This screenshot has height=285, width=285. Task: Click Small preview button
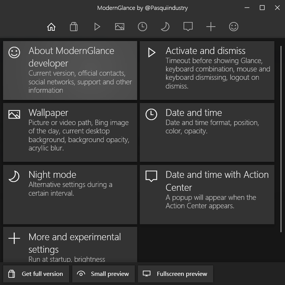104,274
